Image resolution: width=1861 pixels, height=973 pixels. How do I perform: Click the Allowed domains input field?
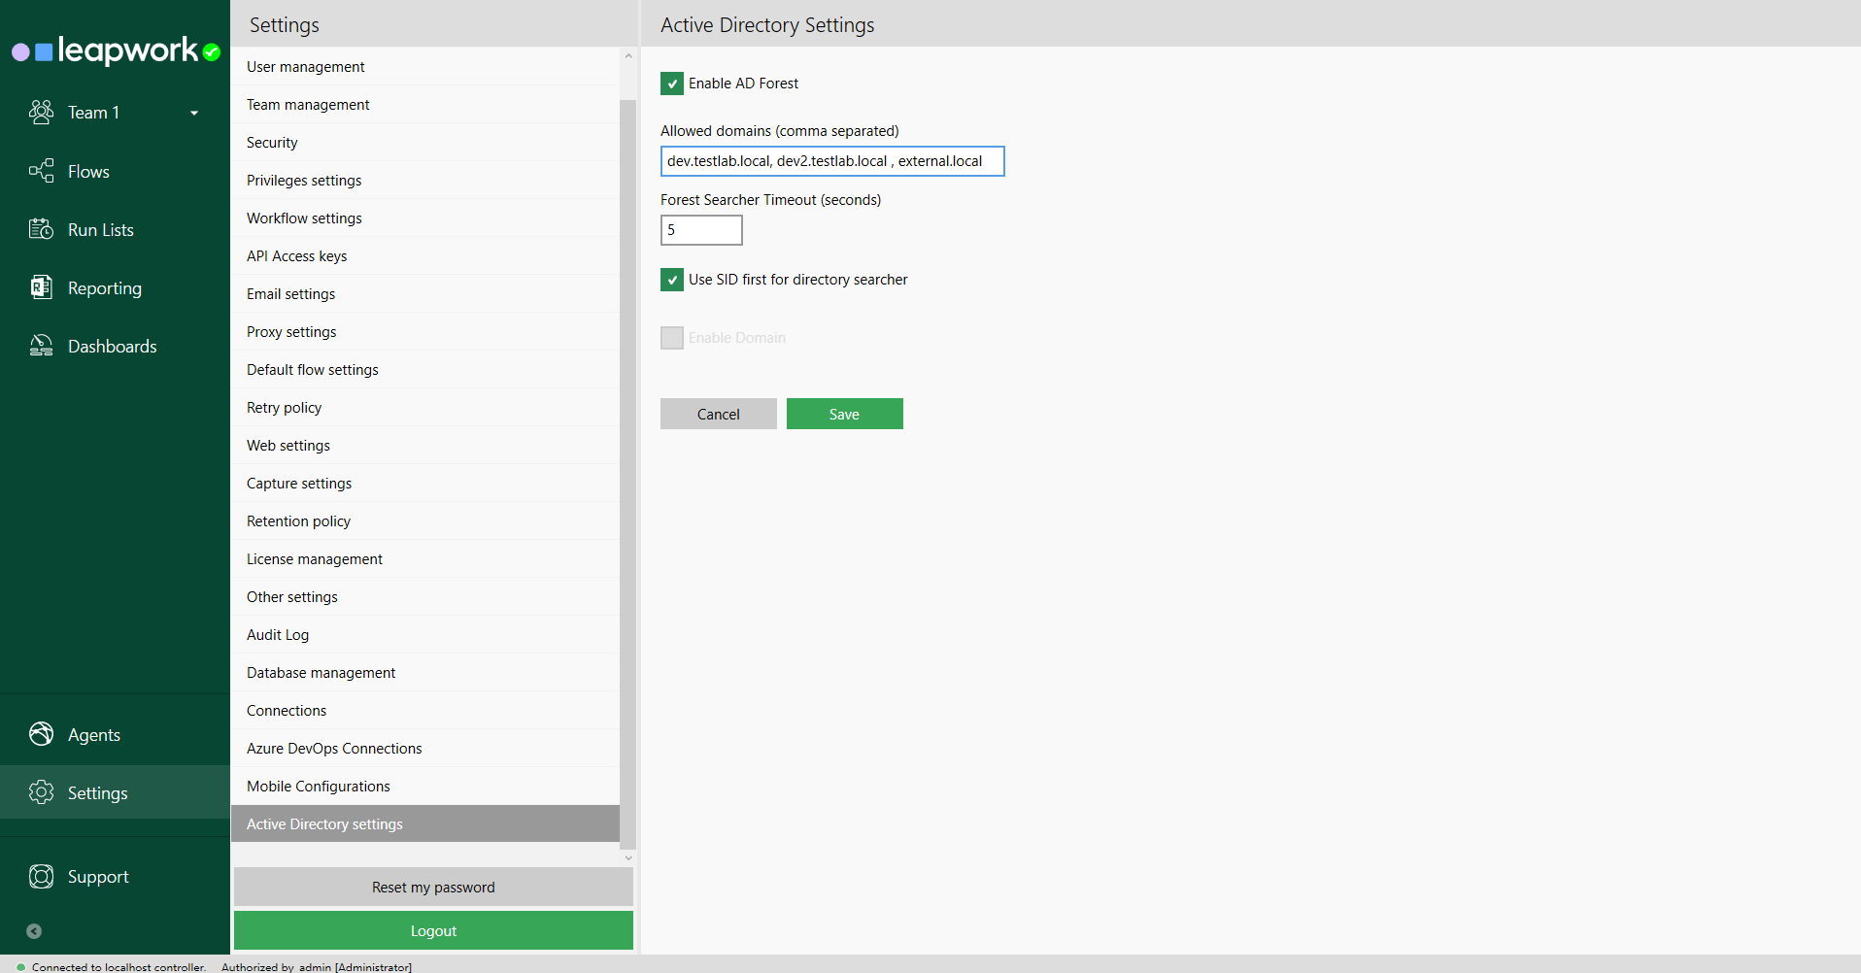(x=831, y=160)
